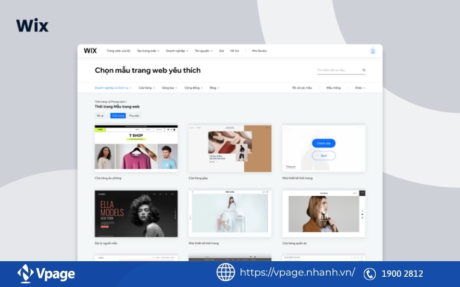Click the phone icon beside 1900 2812

(370, 274)
